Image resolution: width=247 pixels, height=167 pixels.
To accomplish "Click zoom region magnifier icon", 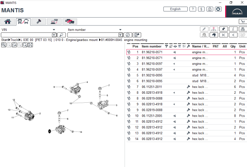I will (x=14, y=45).
